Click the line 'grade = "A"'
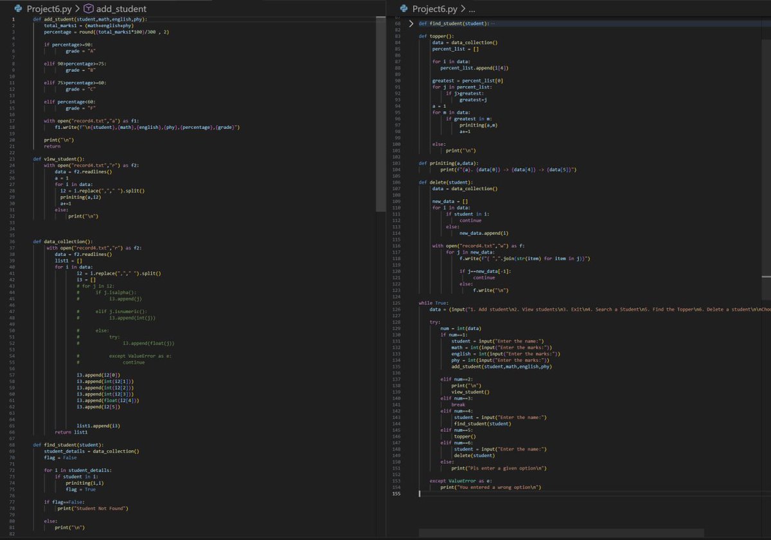 pos(80,51)
